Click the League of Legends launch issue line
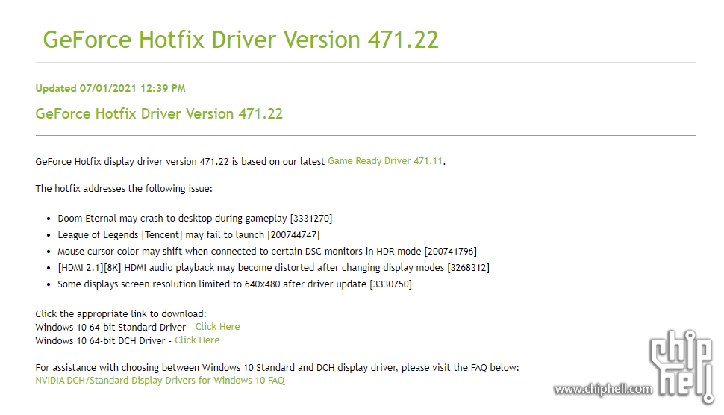The image size is (724, 415). [x=188, y=235]
